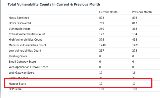Click Vulnerable Hosts previous value 313

click(135, 29)
